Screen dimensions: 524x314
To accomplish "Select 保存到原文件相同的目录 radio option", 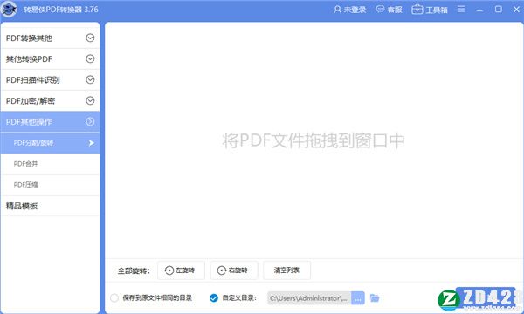I will click(x=114, y=298).
